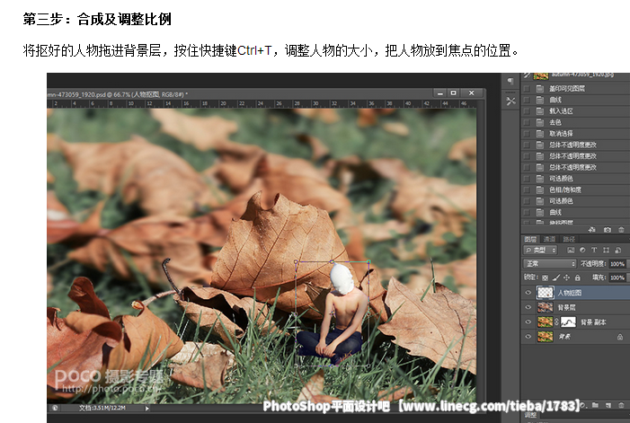Delete current history state with trash icon

pos(621,230)
